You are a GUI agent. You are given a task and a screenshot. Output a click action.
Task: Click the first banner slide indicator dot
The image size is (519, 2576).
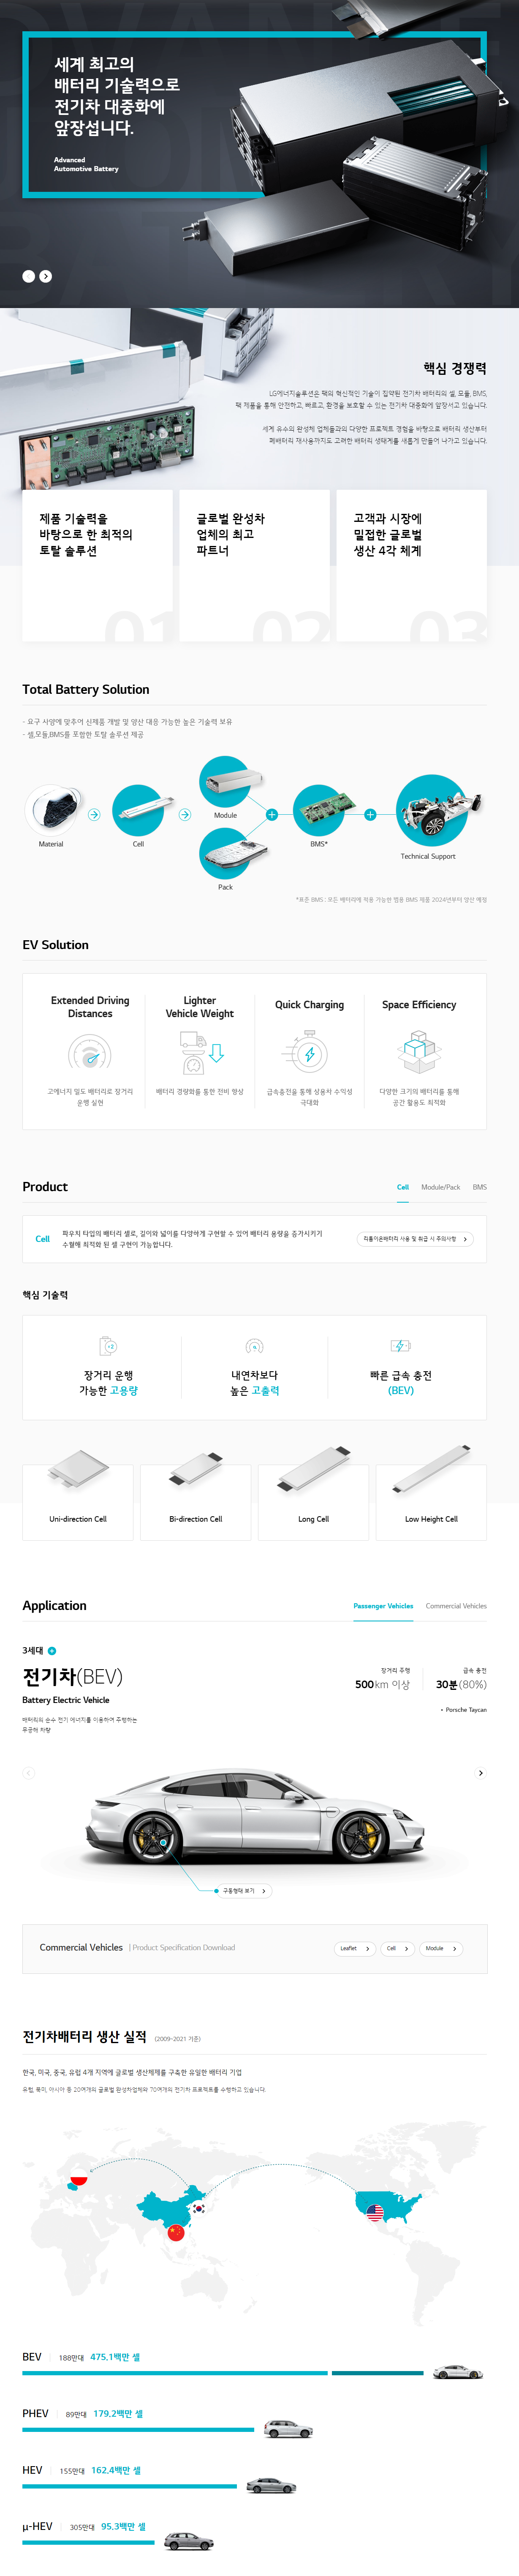click(x=29, y=276)
